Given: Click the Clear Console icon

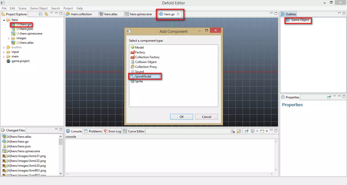Looking at the screenshot, I should click(x=232, y=131).
